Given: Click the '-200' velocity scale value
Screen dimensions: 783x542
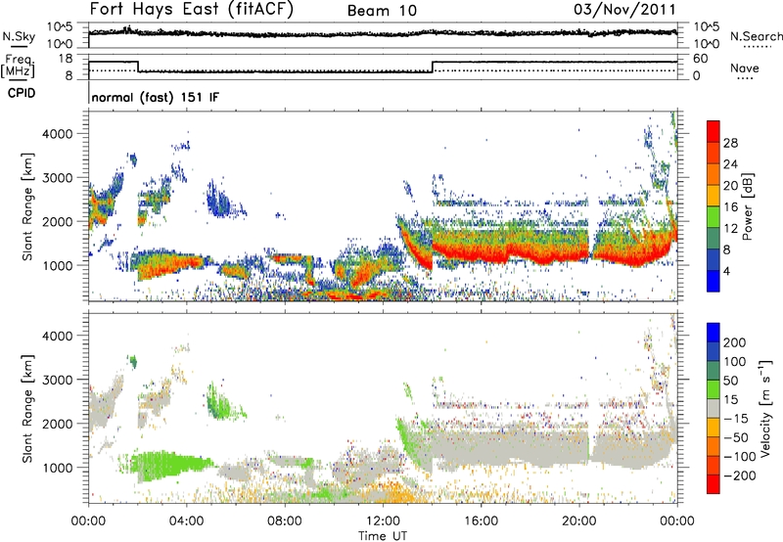Looking at the screenshot, I should [x=739, y=475].
